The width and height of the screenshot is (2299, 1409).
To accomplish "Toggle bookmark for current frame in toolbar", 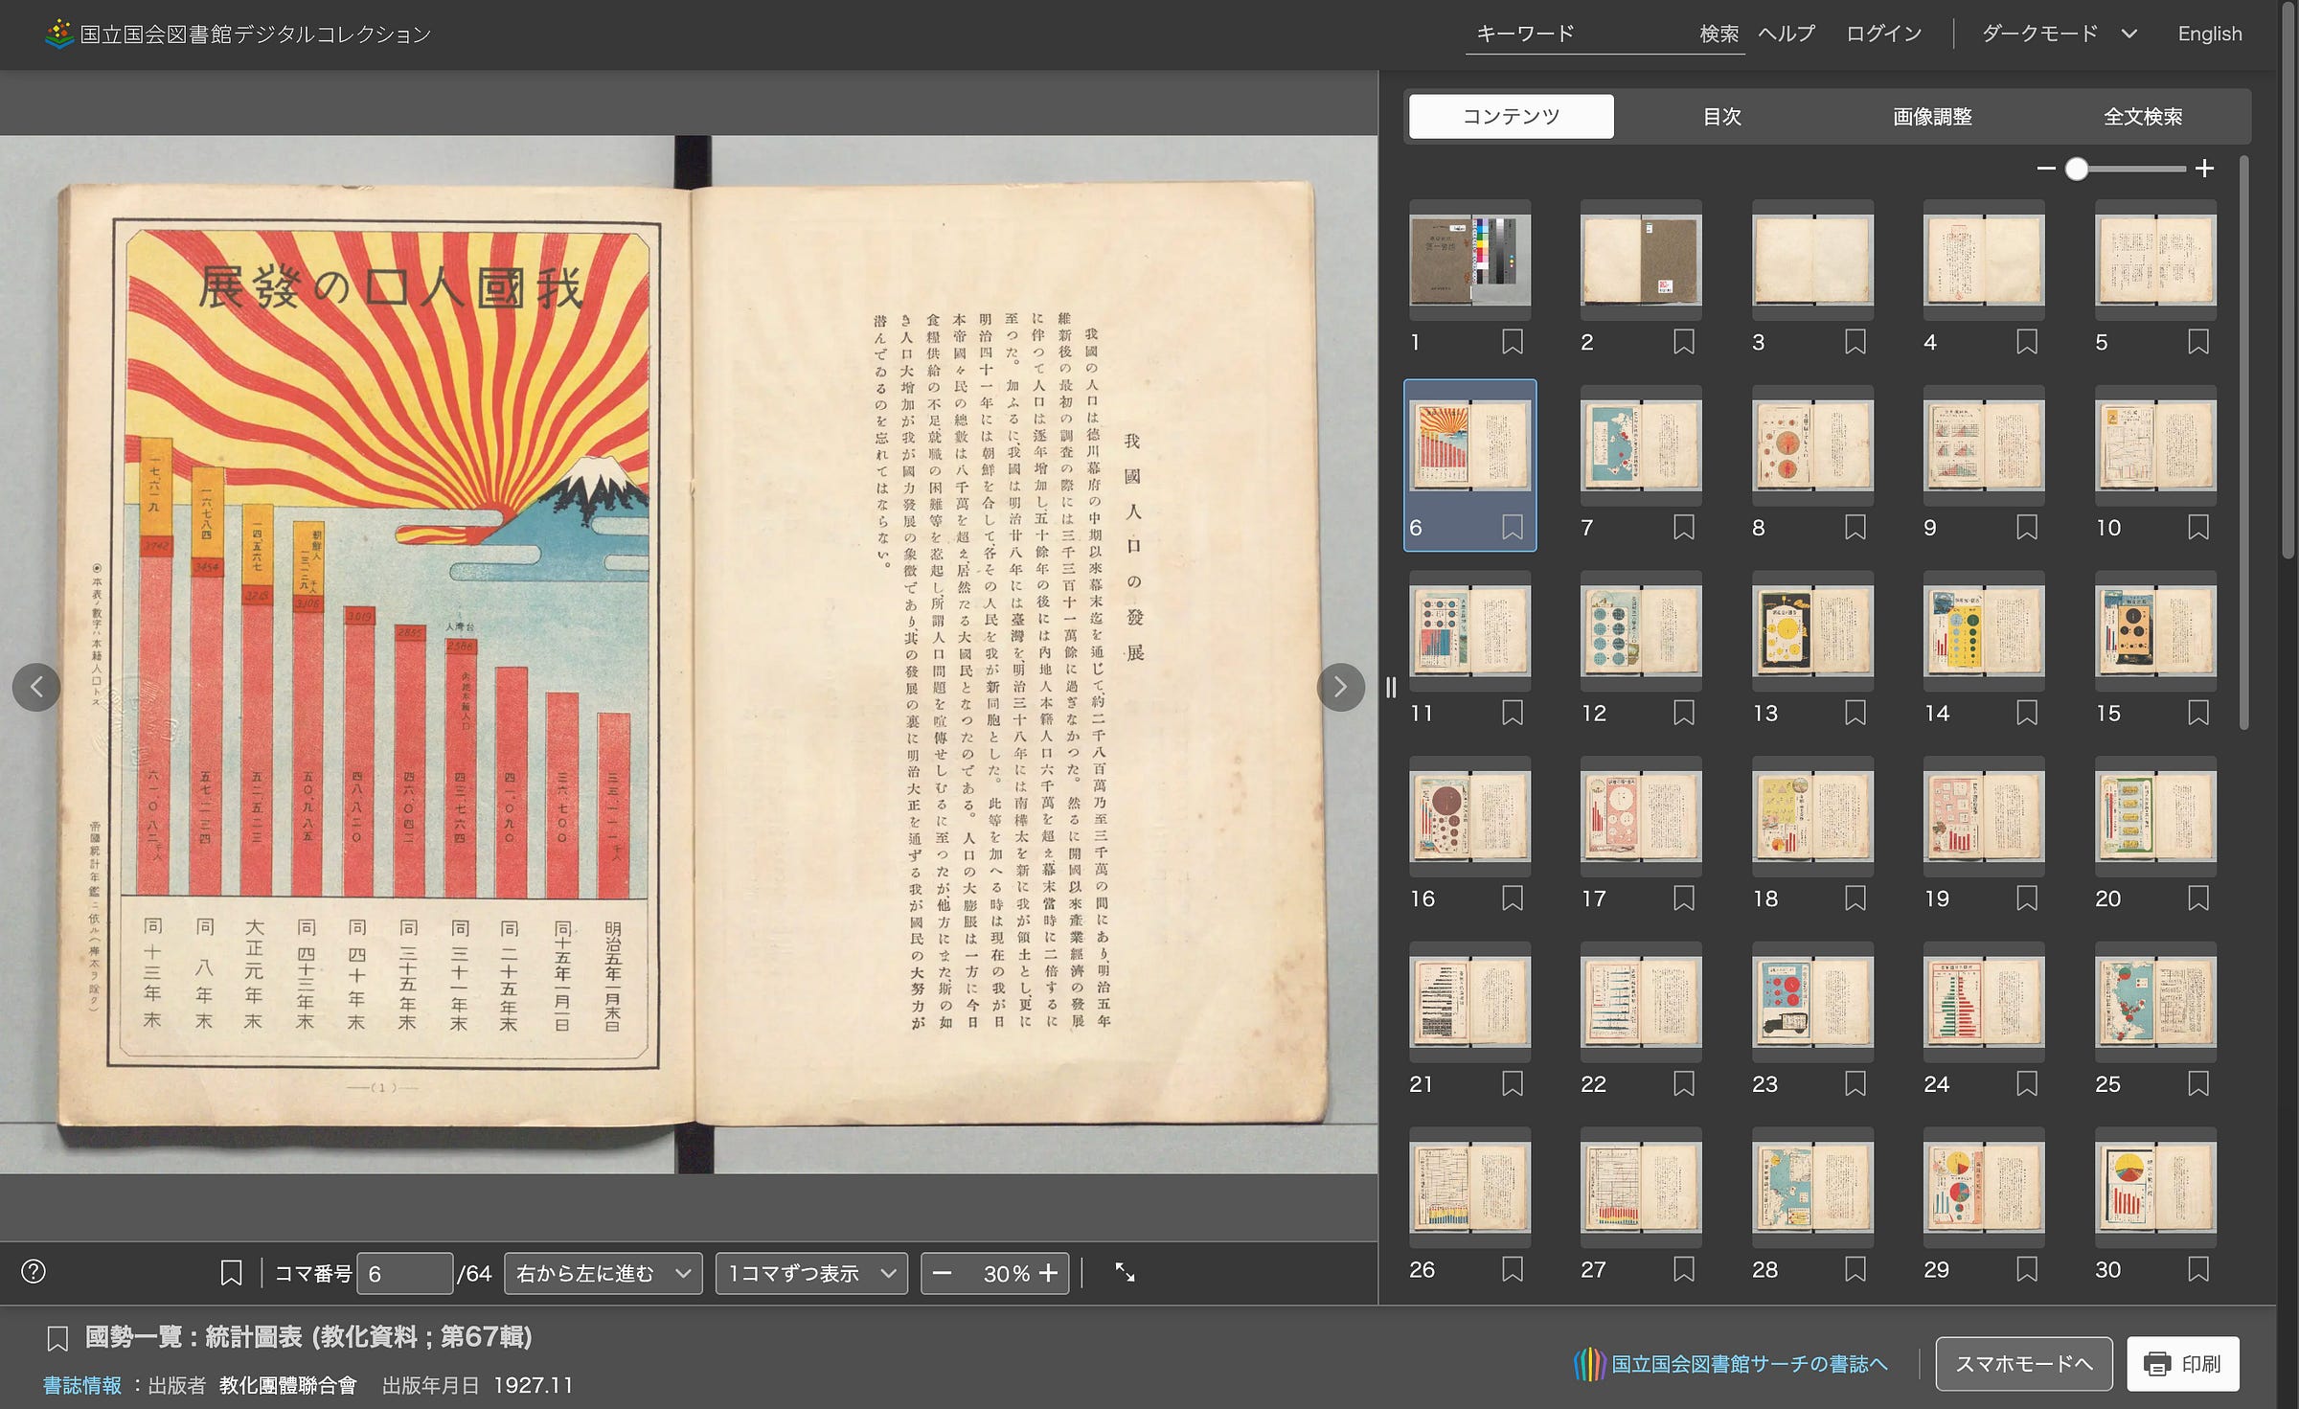I will tap(231, 1272).
